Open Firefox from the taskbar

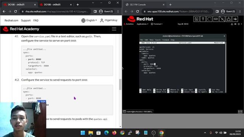coord(114,133)
